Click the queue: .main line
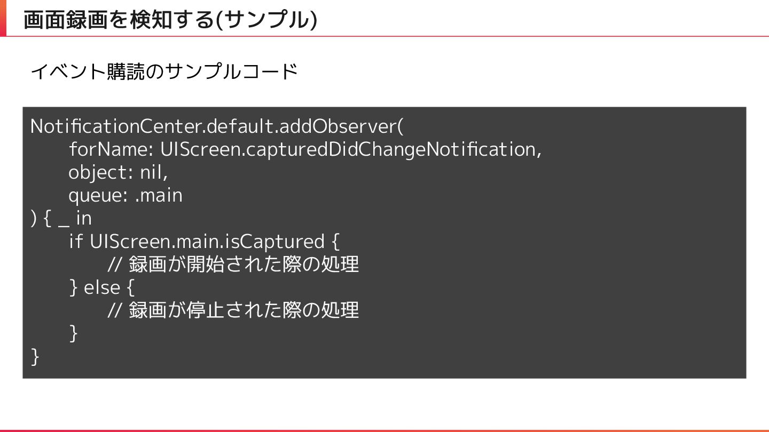This screenshot has width=769, height=432. pyautogui.click(x=125, y=195)
